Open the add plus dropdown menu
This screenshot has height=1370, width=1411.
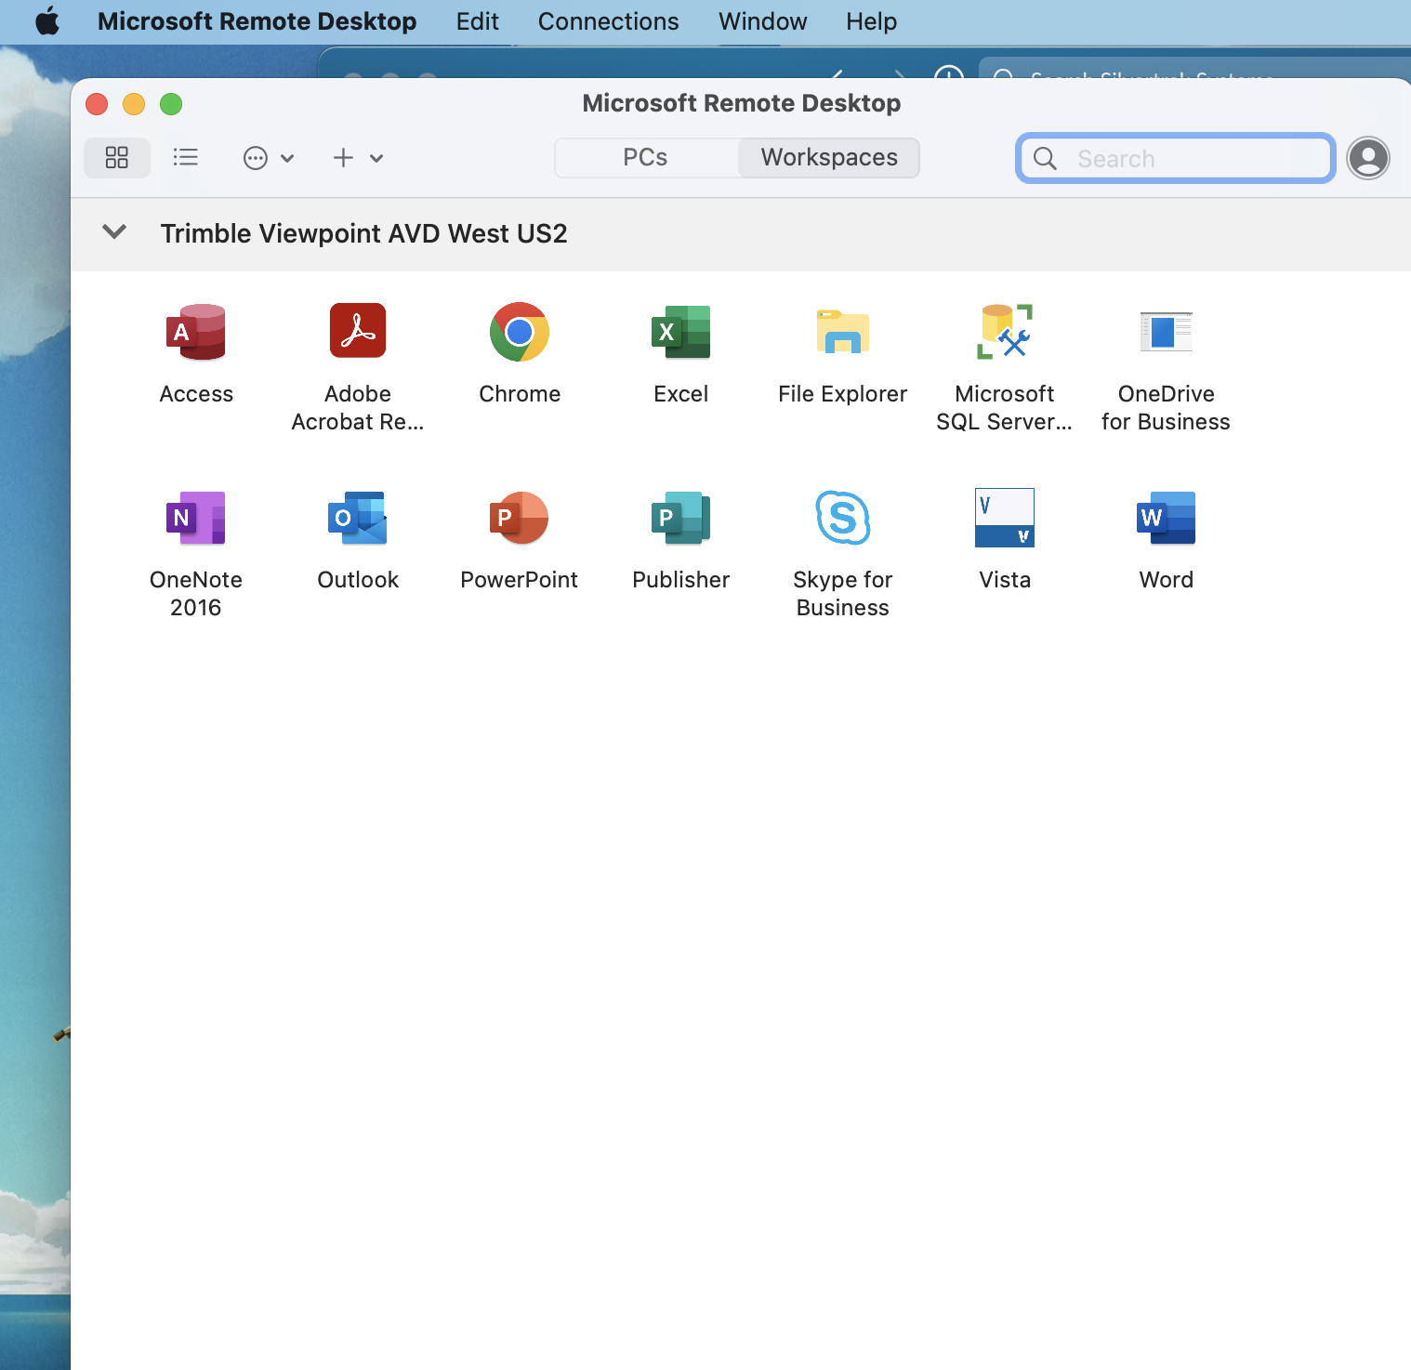coord(358,158)
